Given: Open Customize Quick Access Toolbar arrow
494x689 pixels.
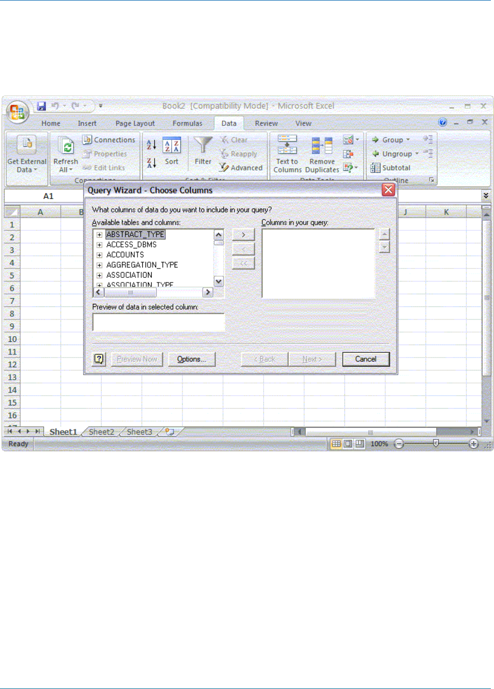Looking at the screenshot, I should click(x=101, y=106).
